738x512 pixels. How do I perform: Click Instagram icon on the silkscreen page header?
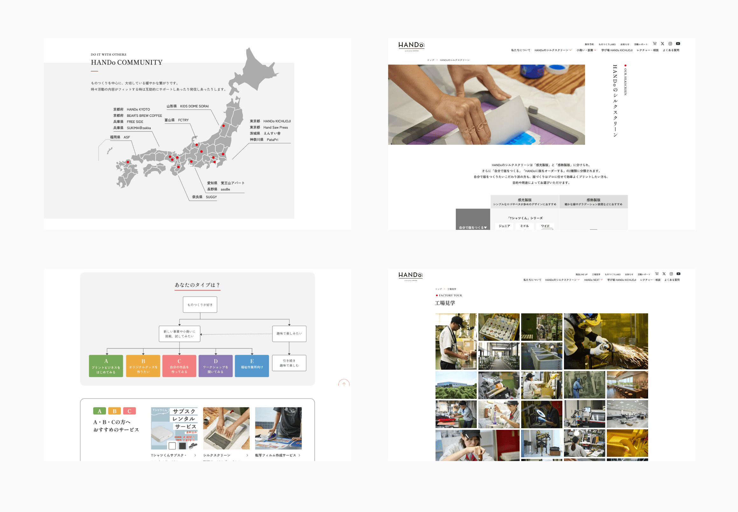pos(670,44)
